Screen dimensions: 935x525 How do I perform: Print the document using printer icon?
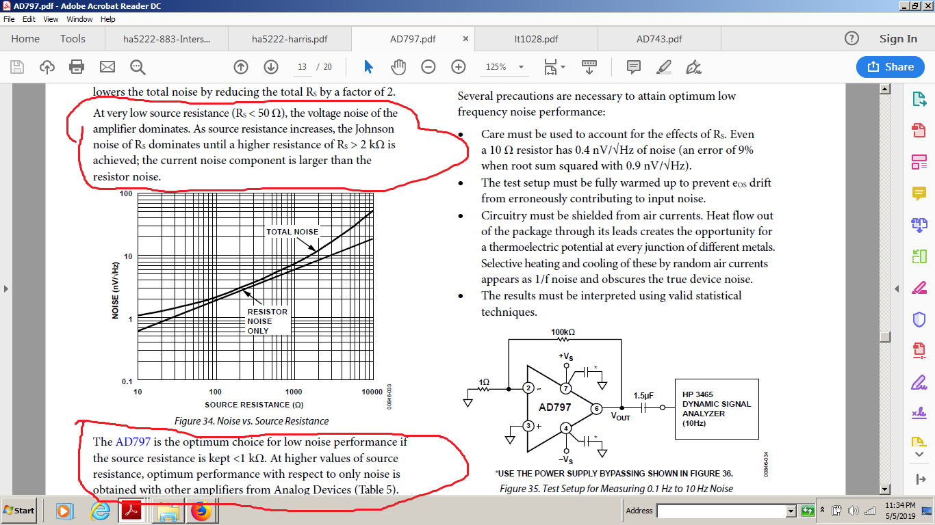coord(77,67)
